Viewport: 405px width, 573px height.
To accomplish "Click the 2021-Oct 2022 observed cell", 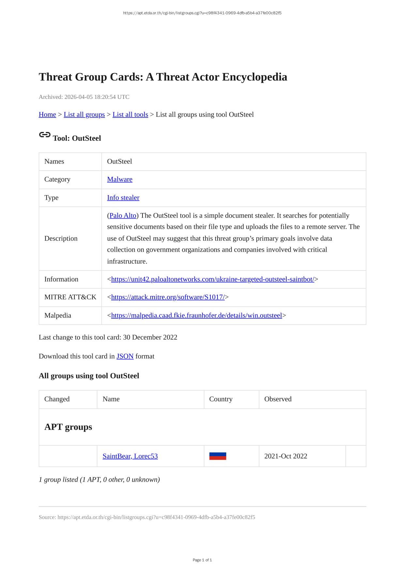I will coord(286,456).
